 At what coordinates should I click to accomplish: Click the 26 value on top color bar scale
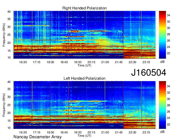click(x=168, y=41)
